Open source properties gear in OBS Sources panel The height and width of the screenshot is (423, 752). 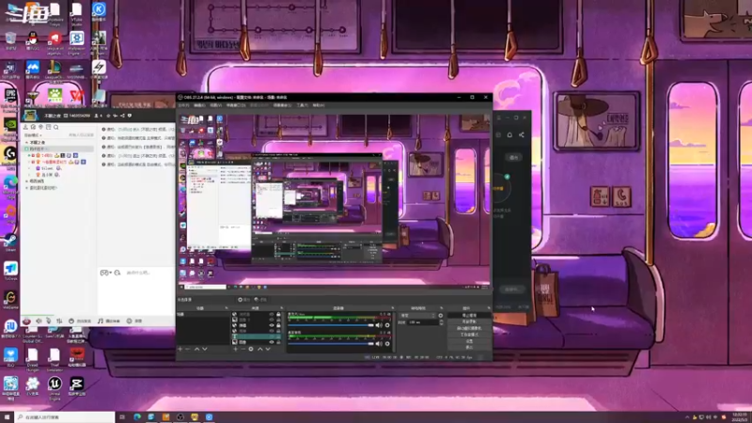(x=251, y=349)
